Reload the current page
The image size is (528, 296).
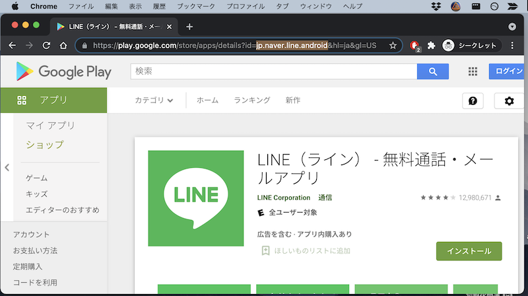coord(46,46)
